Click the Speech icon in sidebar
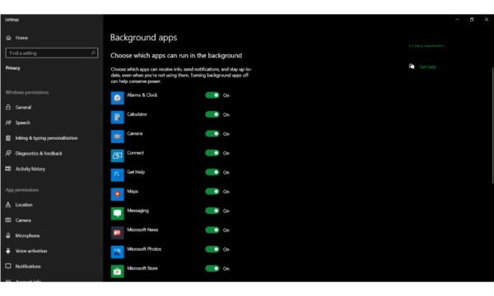The image size is (494, 296). 8,123
